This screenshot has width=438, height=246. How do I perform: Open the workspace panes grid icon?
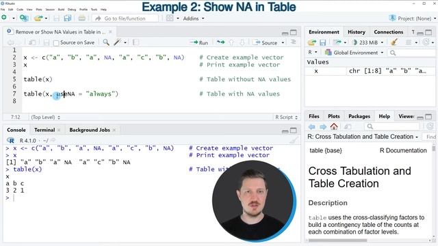[170, 18]
